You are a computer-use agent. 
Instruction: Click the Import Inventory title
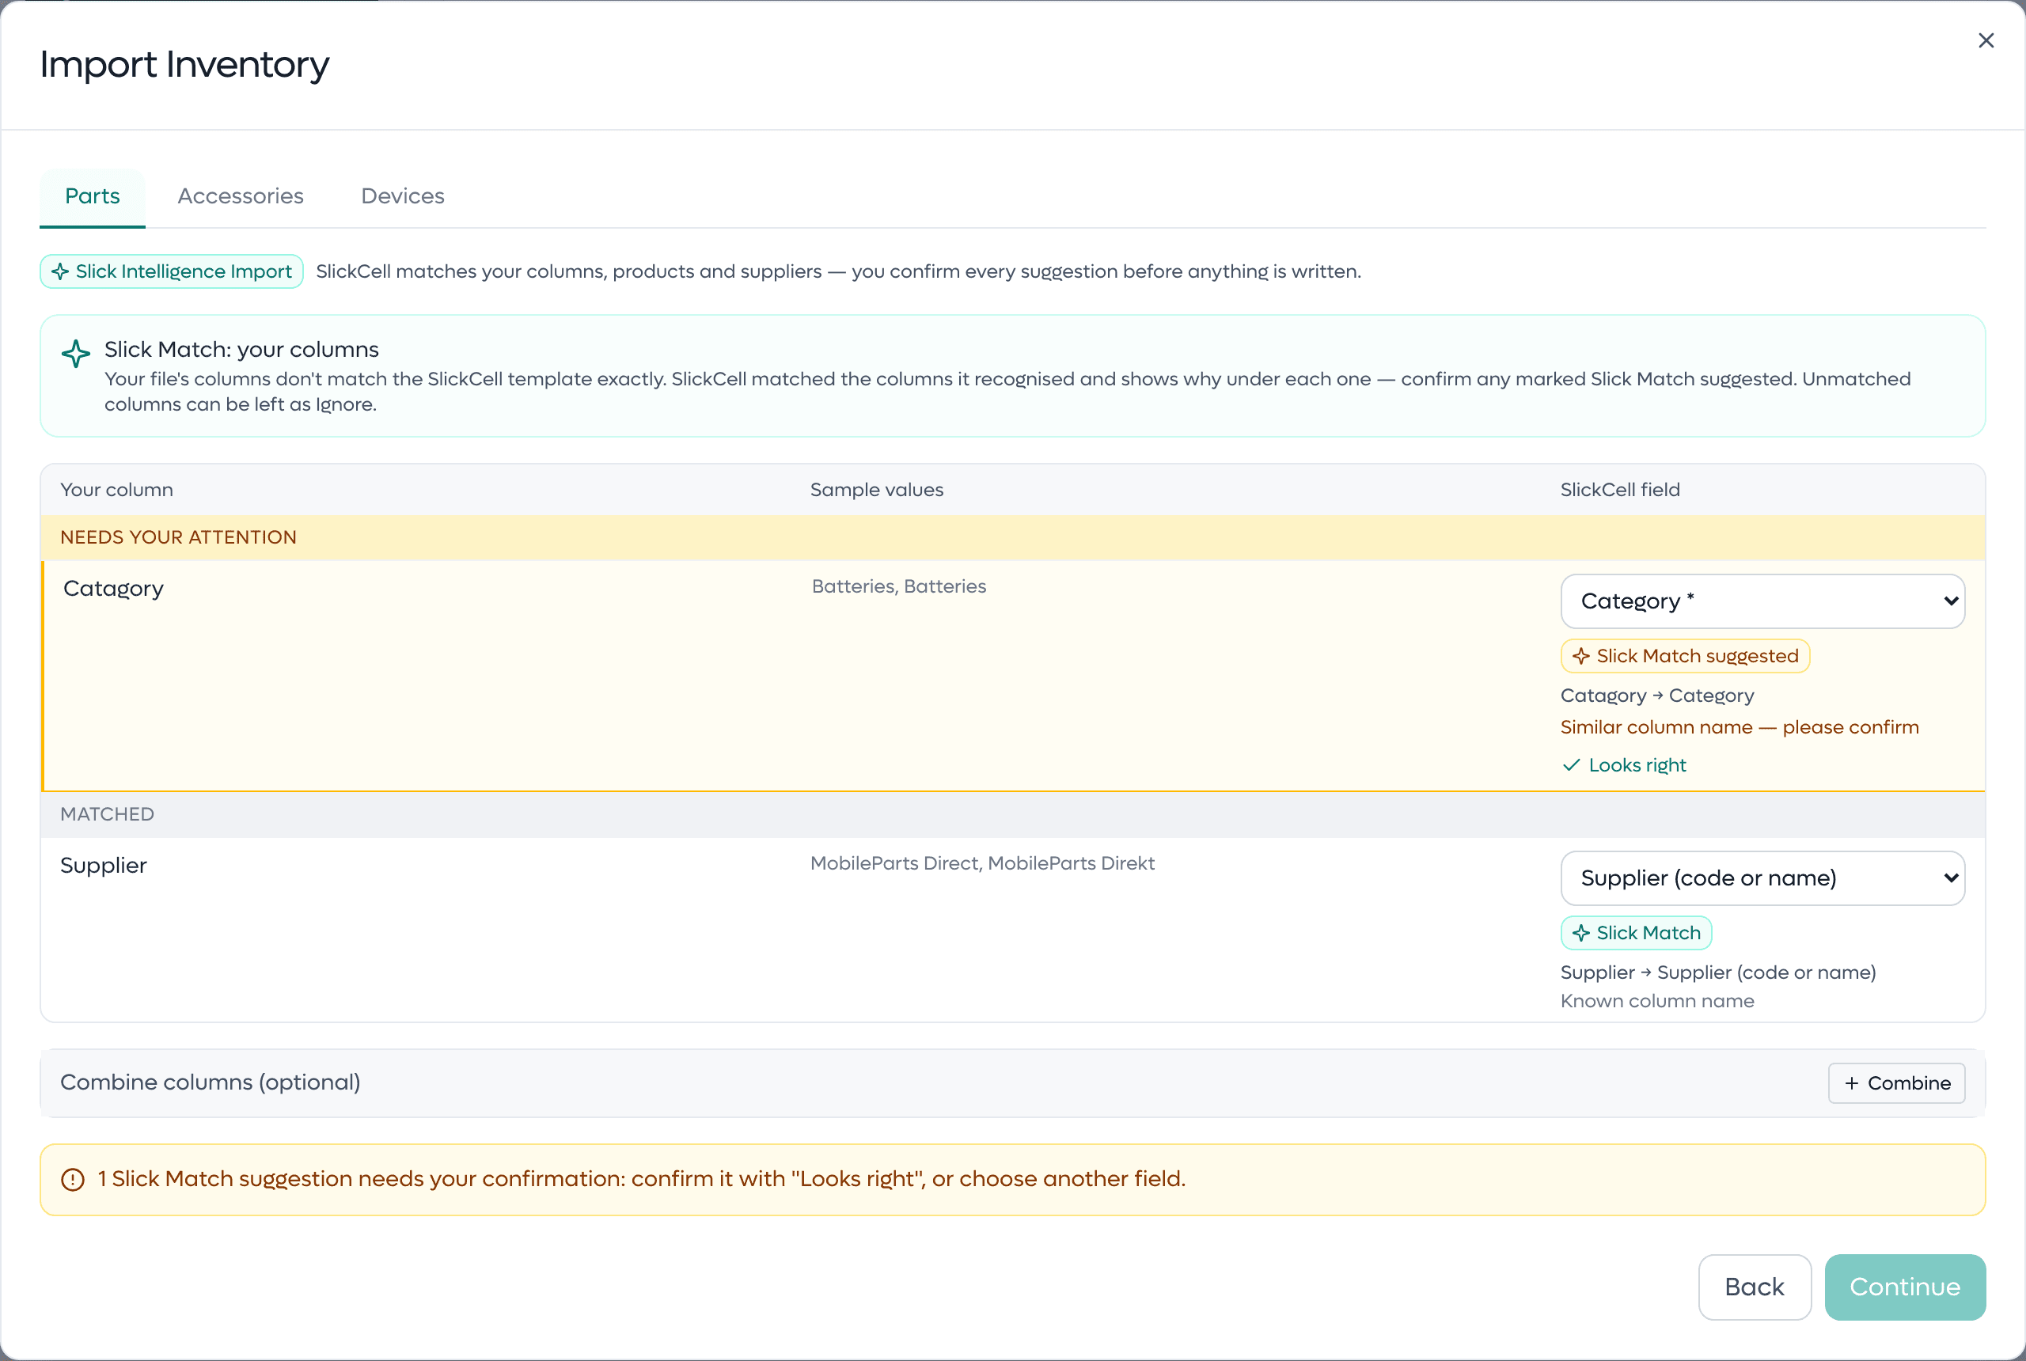click(185, 65)
